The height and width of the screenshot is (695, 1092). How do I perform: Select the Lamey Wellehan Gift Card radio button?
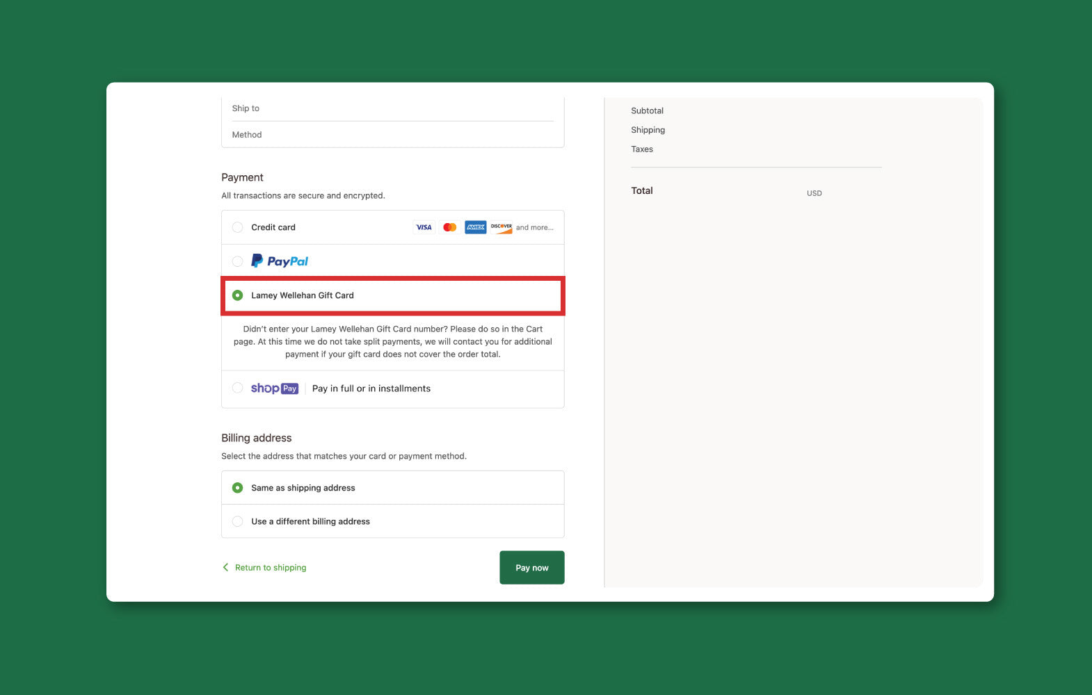[238, 295]
